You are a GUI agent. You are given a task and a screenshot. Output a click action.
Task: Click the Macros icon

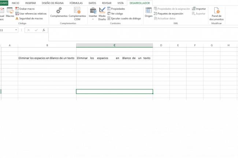coord(10,12)
